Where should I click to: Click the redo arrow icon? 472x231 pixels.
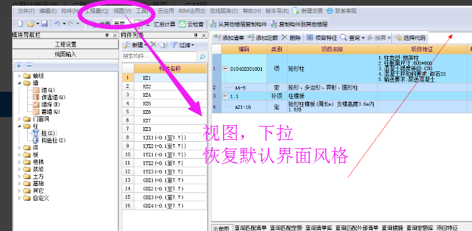(x=71, y=23)
